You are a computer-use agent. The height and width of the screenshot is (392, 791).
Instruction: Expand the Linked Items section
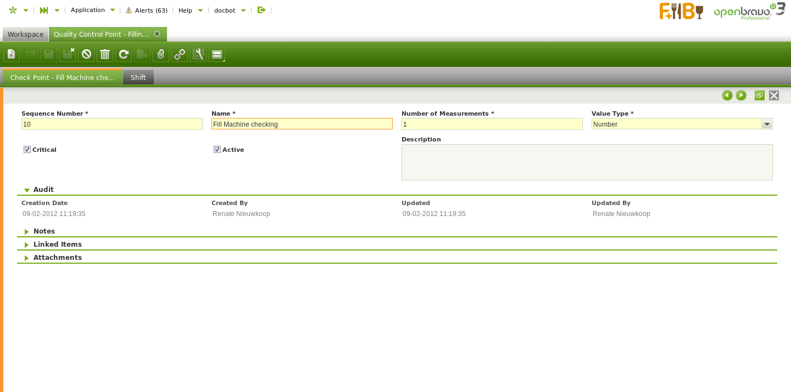point(57,245)
